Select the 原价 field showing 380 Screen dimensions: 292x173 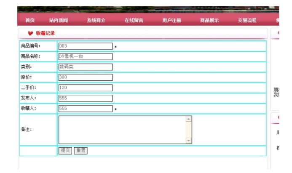[x=86, y=77]
